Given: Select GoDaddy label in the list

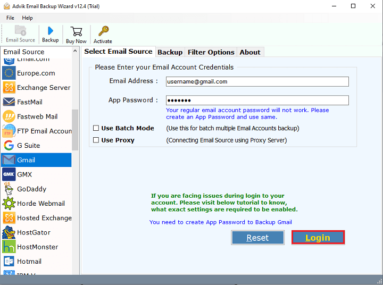Looking at the screenshot, I should pos(32,189).
